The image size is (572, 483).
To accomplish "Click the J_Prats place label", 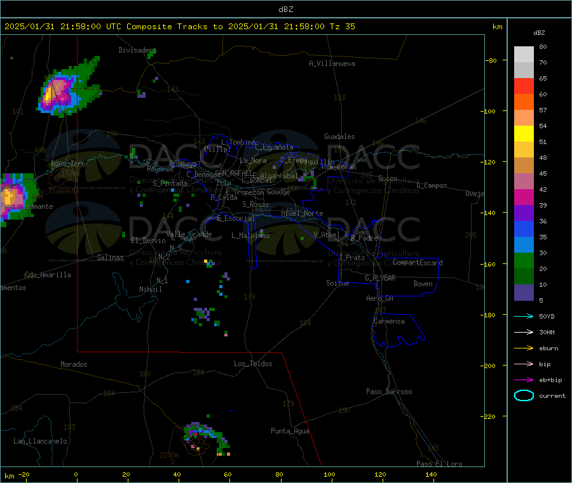I will [351, 258].
